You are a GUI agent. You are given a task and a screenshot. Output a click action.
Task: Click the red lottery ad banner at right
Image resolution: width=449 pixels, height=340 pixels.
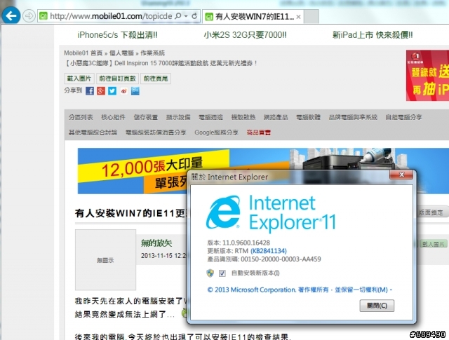[427, 75]
